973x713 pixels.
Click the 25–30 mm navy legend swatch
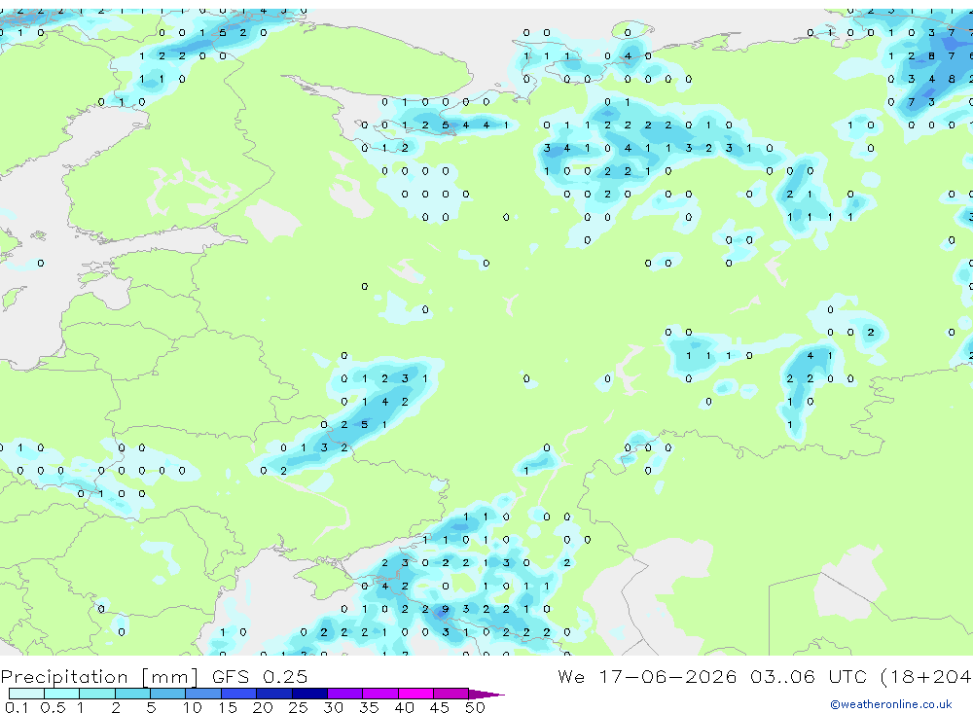pyautogui.click(x=309, y=694)
